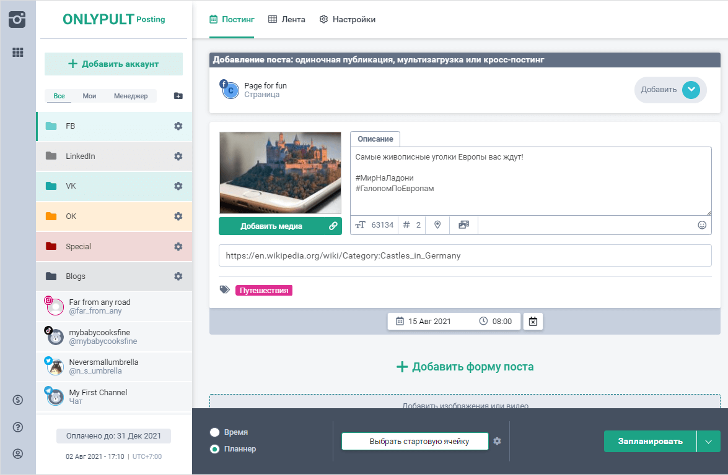This screenshot has height=475, width=728.
Task: Switch to the Лента tab
Action: 286,19
